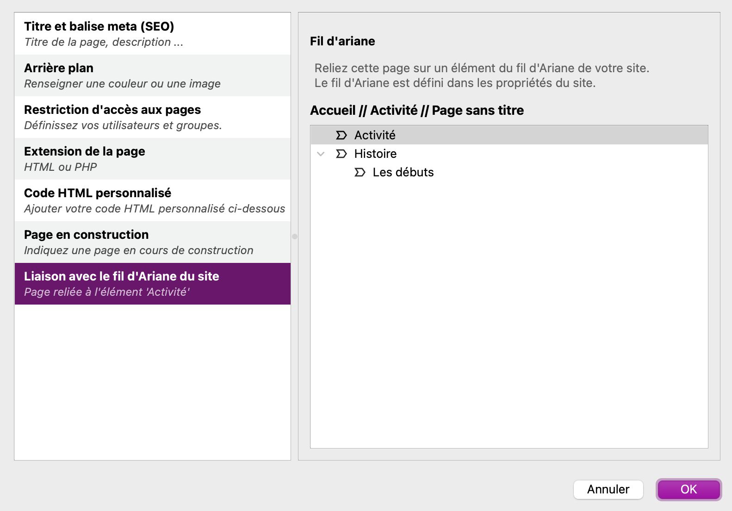This screenshot has height=511, width=732.
Task: Open Extension de la page section
Action: (152, 159)
